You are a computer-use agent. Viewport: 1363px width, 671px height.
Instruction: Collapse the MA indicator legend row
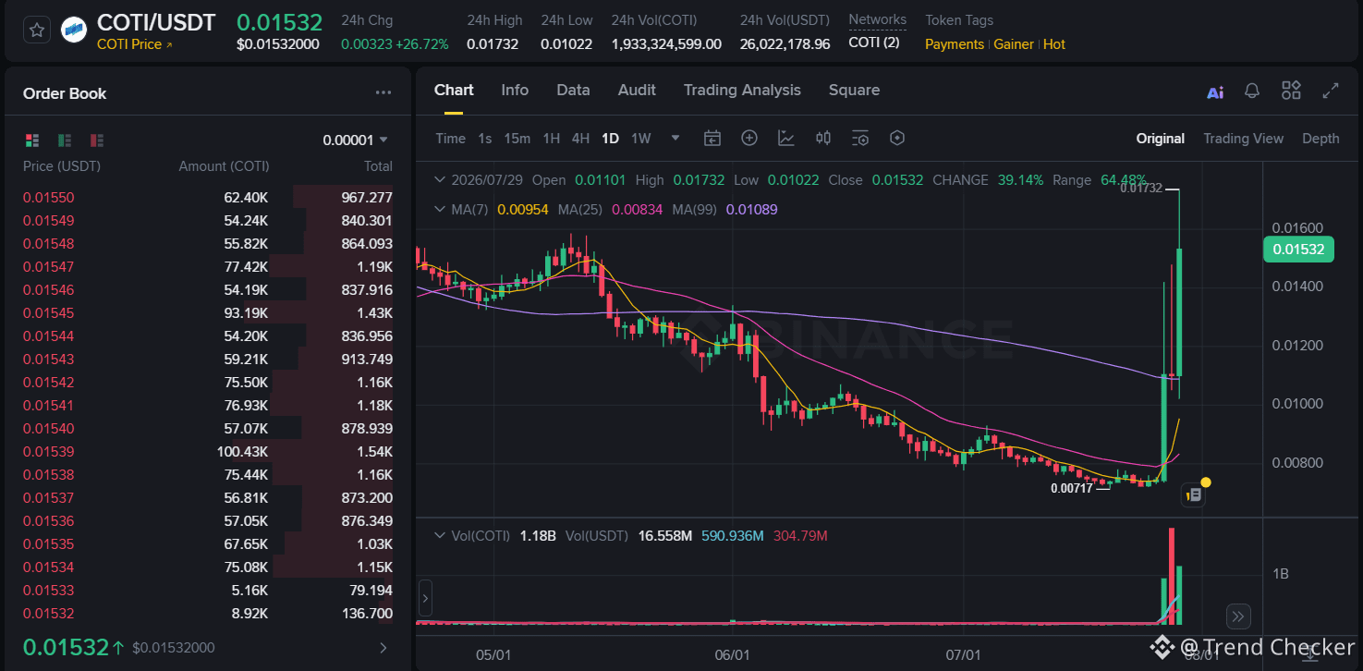tap(440, 210)
